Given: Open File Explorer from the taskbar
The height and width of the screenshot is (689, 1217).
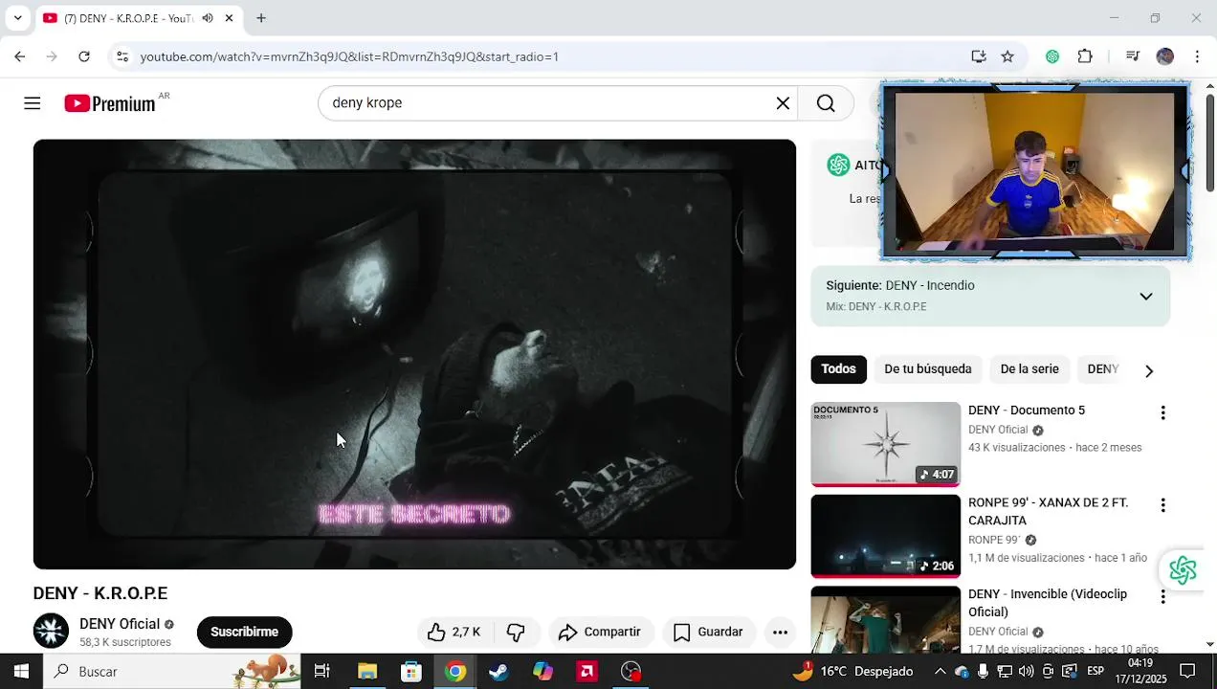Looking at the screenshot, I should pos(367,671).
